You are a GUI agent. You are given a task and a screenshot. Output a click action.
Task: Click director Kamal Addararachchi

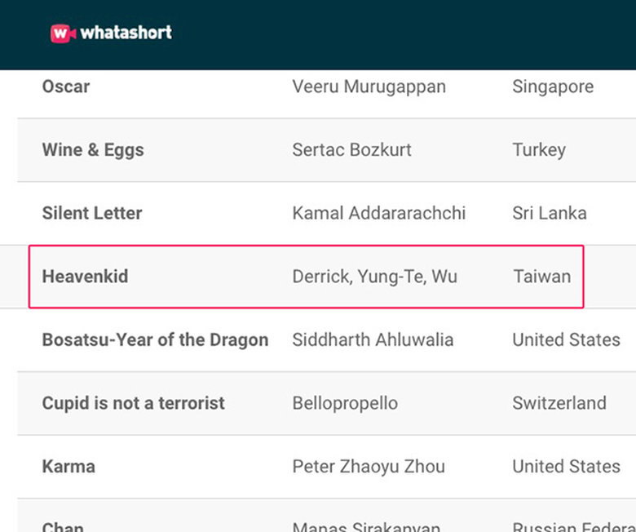coord(379,214)
